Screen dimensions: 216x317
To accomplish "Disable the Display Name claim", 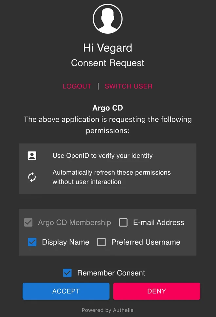I will (x=32, y=242).
